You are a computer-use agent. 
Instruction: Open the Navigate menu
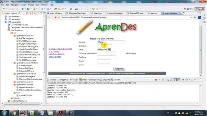pos(15,5)
